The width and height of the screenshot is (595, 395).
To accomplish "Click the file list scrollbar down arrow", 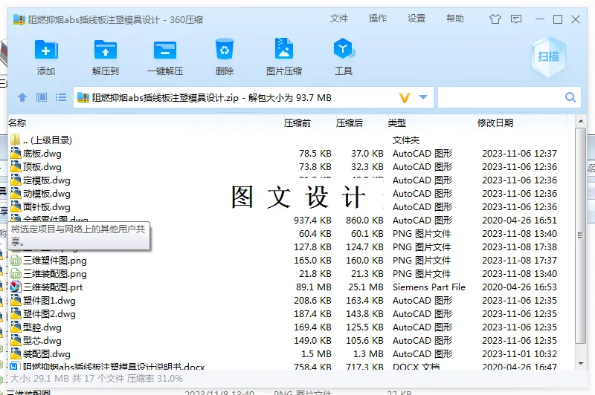I will (x=581, y=364).
